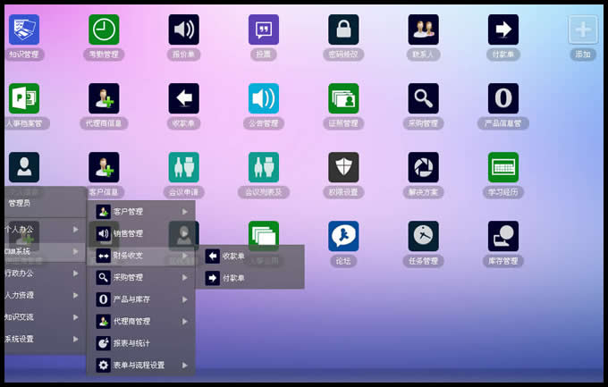This screenshot has height=387, width=608.
Task: Expand the 人力资源 menu arrow
Action: 76,296
